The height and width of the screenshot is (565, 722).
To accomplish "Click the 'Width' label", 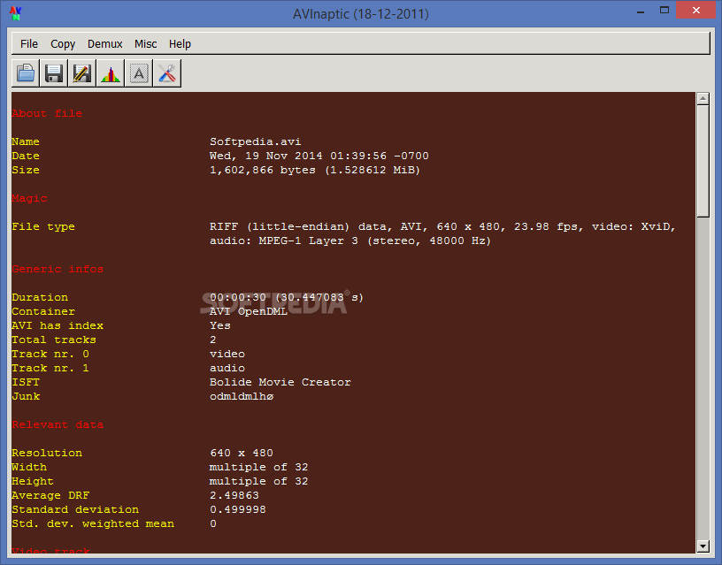I will coord(29,468).
